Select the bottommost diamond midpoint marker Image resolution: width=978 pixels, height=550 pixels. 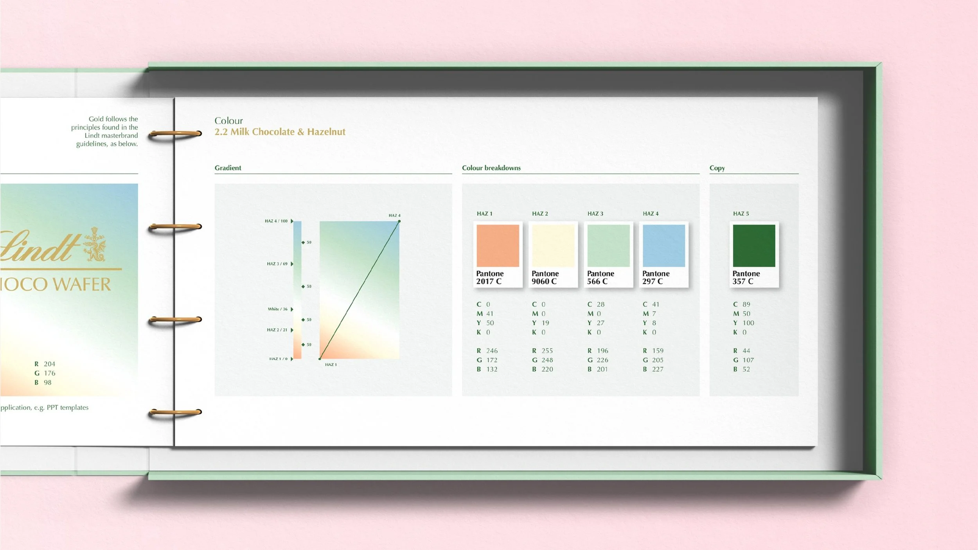303,345
